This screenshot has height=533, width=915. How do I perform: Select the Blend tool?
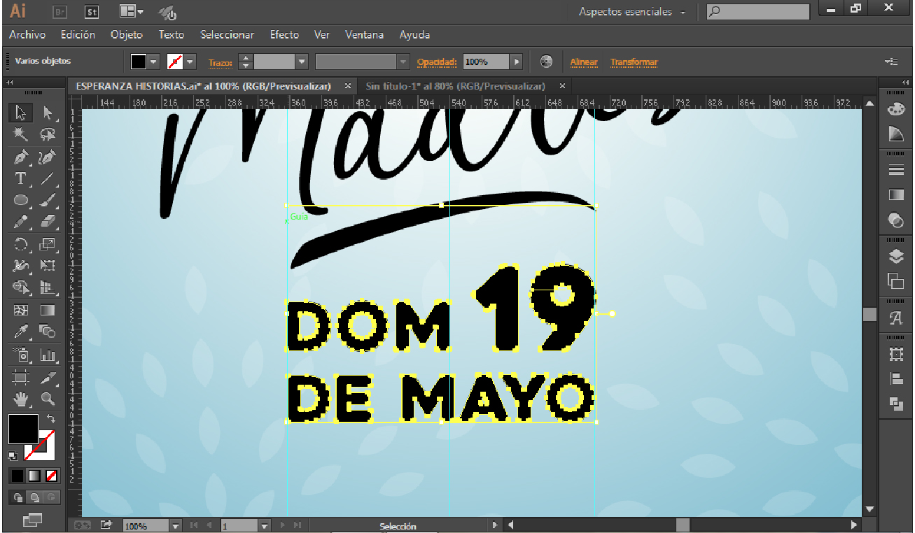pyautogui.click(x=48, y=332)
